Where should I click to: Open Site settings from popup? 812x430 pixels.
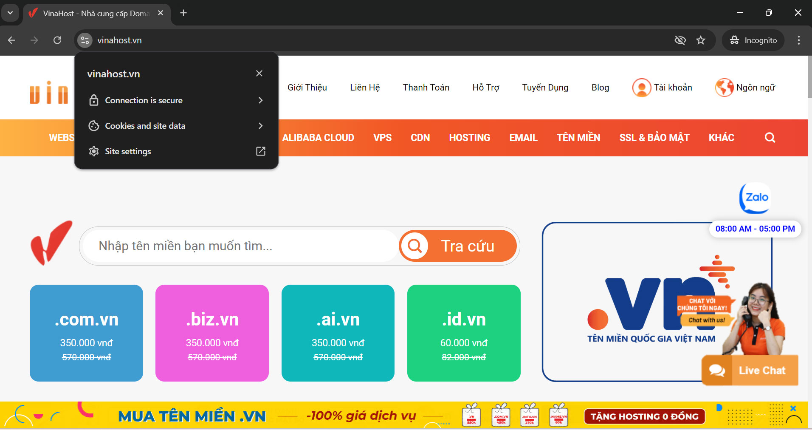pos(176,151)
